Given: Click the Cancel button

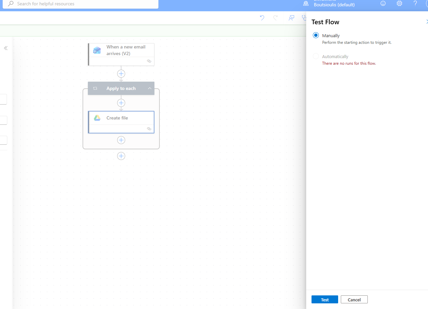Looking at the screenshot, I should point(354,300).
